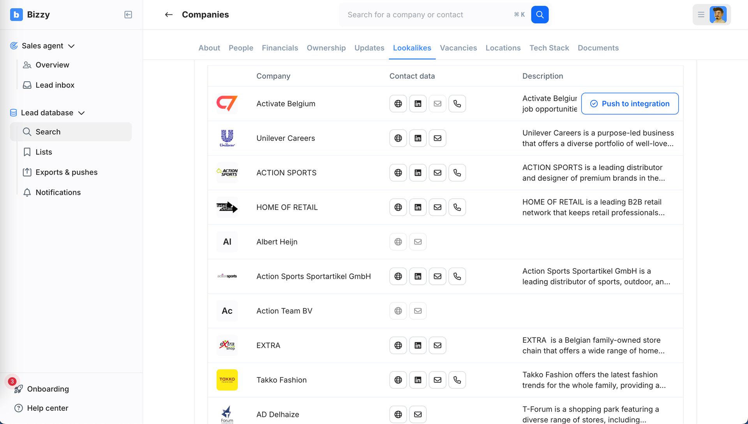The width and height of the screenshot is (748, 424).
Task: Open Activate Belgium website globe icon
Action: pyautogui.click(x=398, y=104)
